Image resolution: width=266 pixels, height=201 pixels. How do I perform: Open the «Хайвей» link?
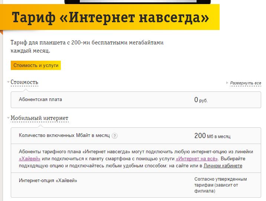[30, 159]
